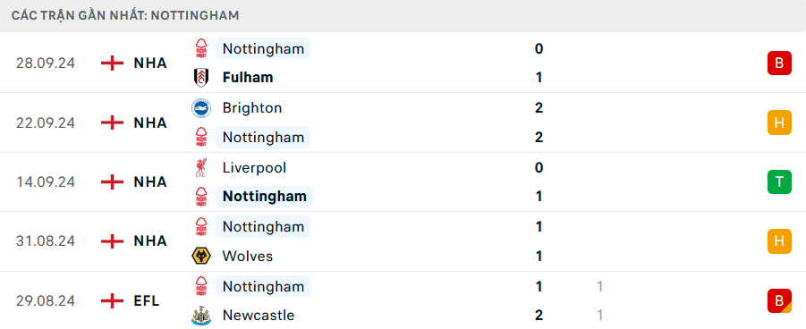Image resolution: width=806 pixels, height=329 pixels.
Task: Click the Brighton club crest
Action: coord(201,108)
